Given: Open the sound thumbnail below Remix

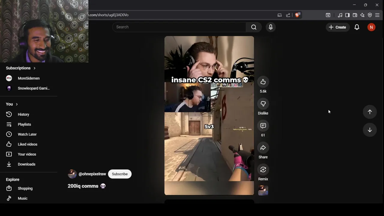Looking at the screenshot, I should 263,190.
